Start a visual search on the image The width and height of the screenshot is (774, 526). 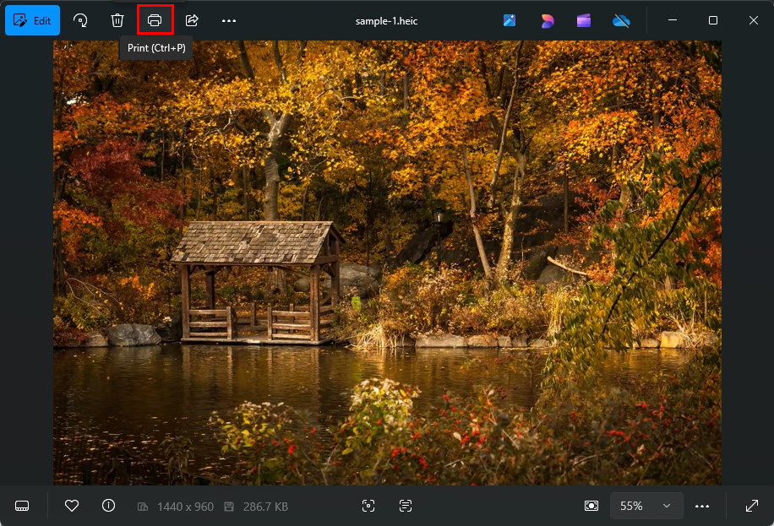pos(368,505)
